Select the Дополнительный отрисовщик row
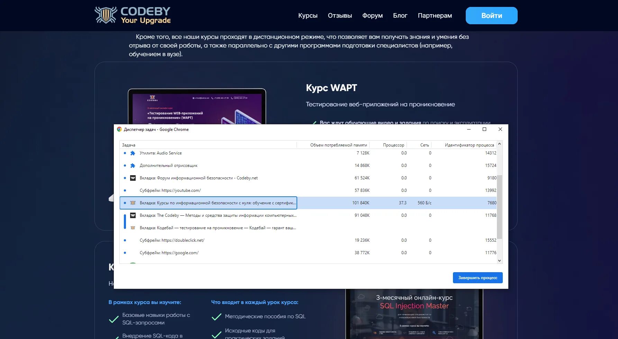618x339 pixels. tap(308, 166)
